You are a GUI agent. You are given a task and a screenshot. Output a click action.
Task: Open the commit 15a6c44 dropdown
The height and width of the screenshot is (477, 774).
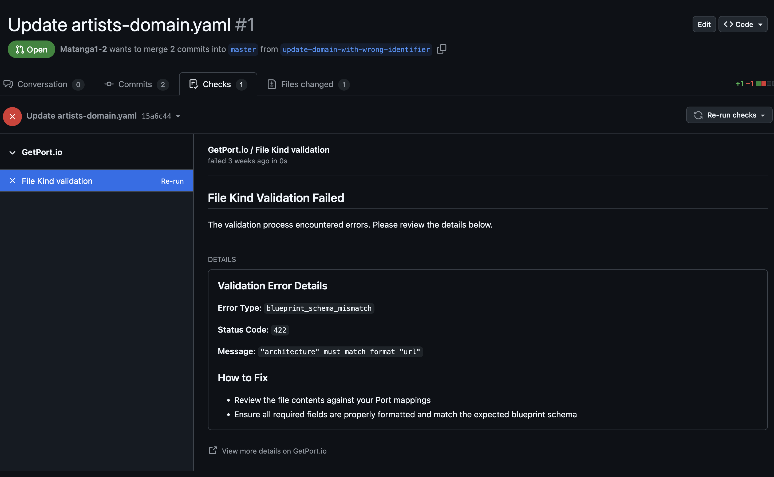coord(178,116)
